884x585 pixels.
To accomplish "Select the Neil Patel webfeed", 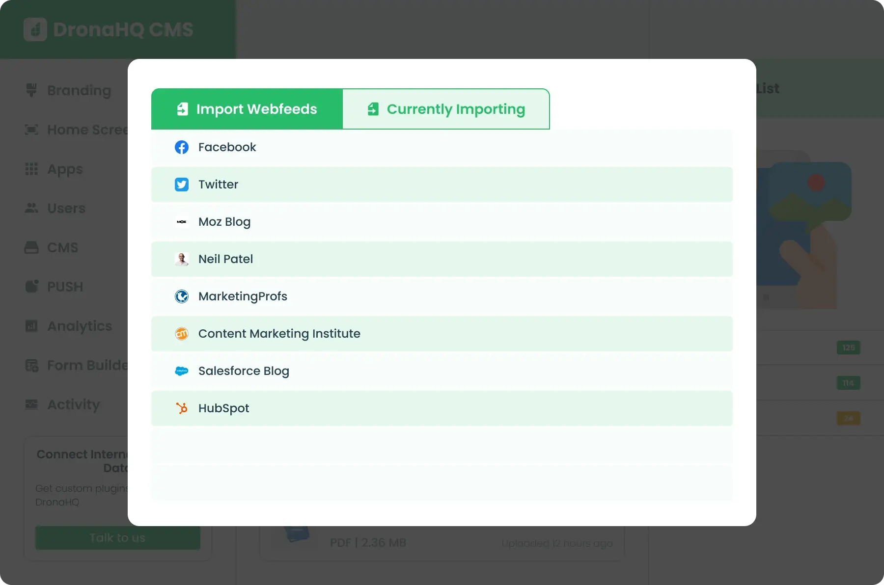I will point(225,259).
